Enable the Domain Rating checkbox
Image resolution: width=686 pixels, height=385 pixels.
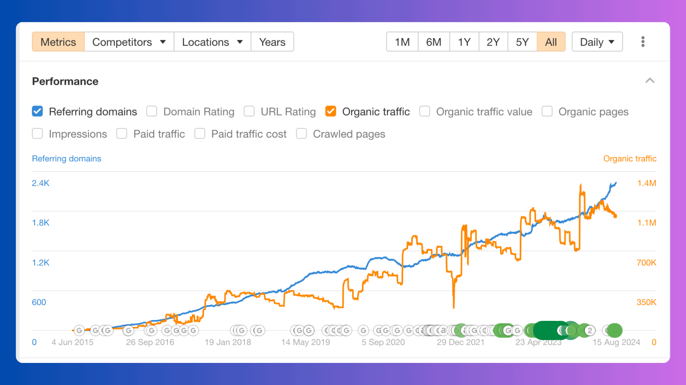click(152, 112)
